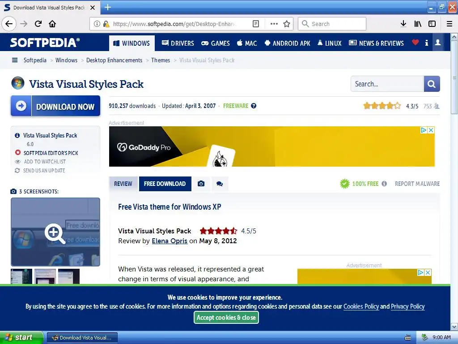Switch to the Free Download tab

click(x=165, y=184)
